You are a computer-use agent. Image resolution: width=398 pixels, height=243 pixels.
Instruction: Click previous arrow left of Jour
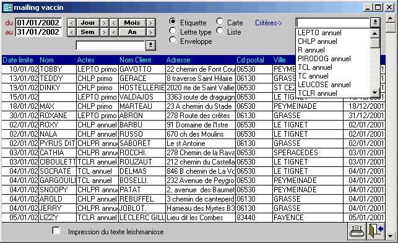coord(72,23)
